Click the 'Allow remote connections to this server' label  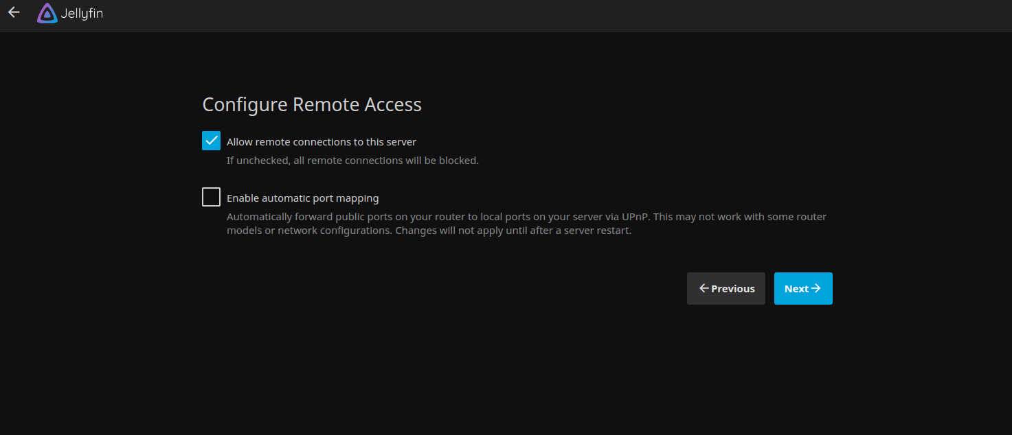pyautogui.click(x=322, y=142)
